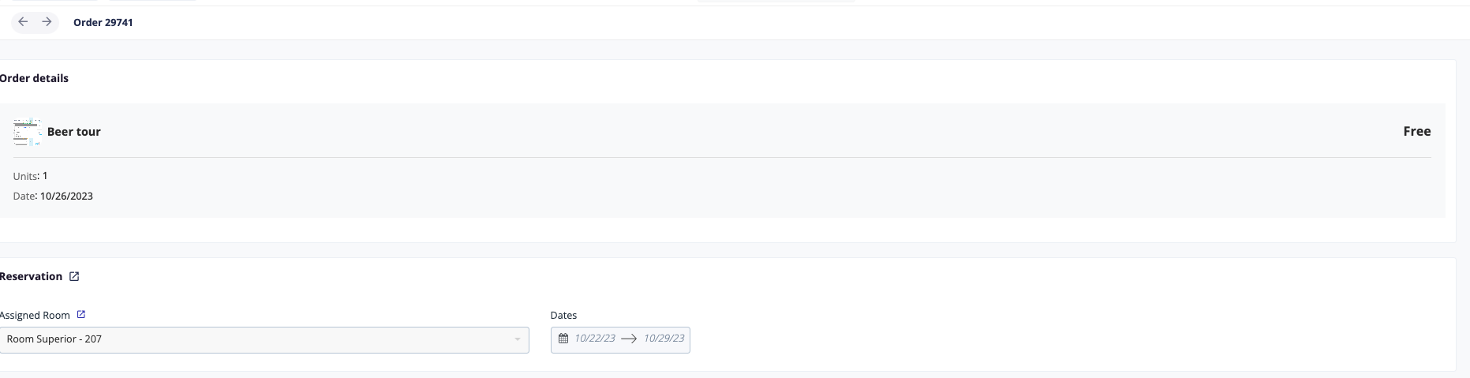Image resolution: width=1470 pixels, height=378 pixels.
Task: Select the 10/22/23 start date
Action: pyautogui.click(x=595, y=339)
